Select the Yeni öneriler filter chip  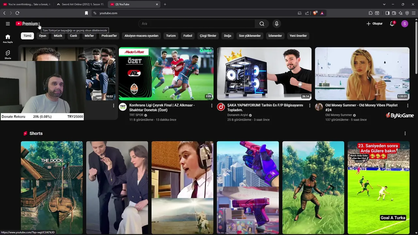(x=298, y=36)
